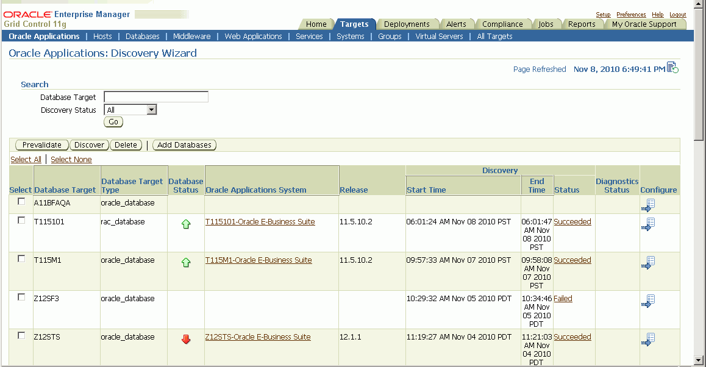This screenshot has width=706, height=367.
Task: Open T115101-Oracle E-Business Suite link
Action: click(x=260, y=221)
